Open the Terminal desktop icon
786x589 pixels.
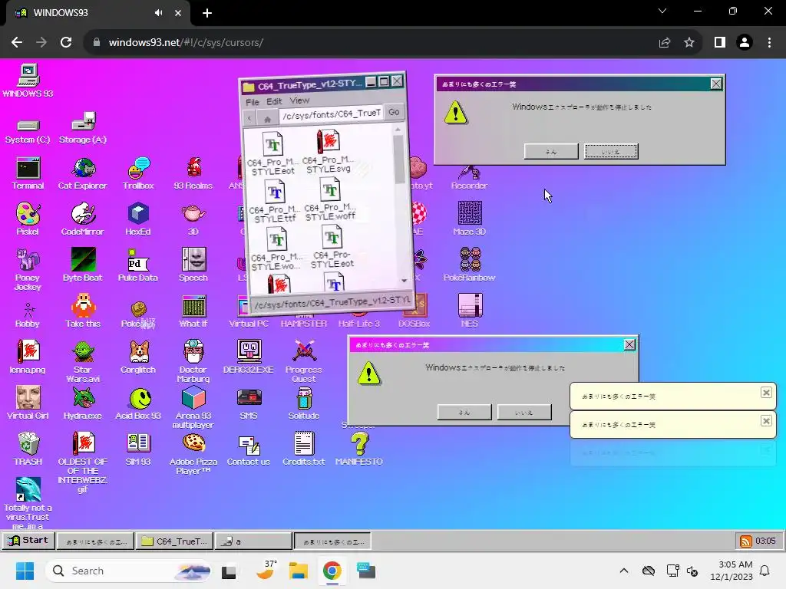28,173
